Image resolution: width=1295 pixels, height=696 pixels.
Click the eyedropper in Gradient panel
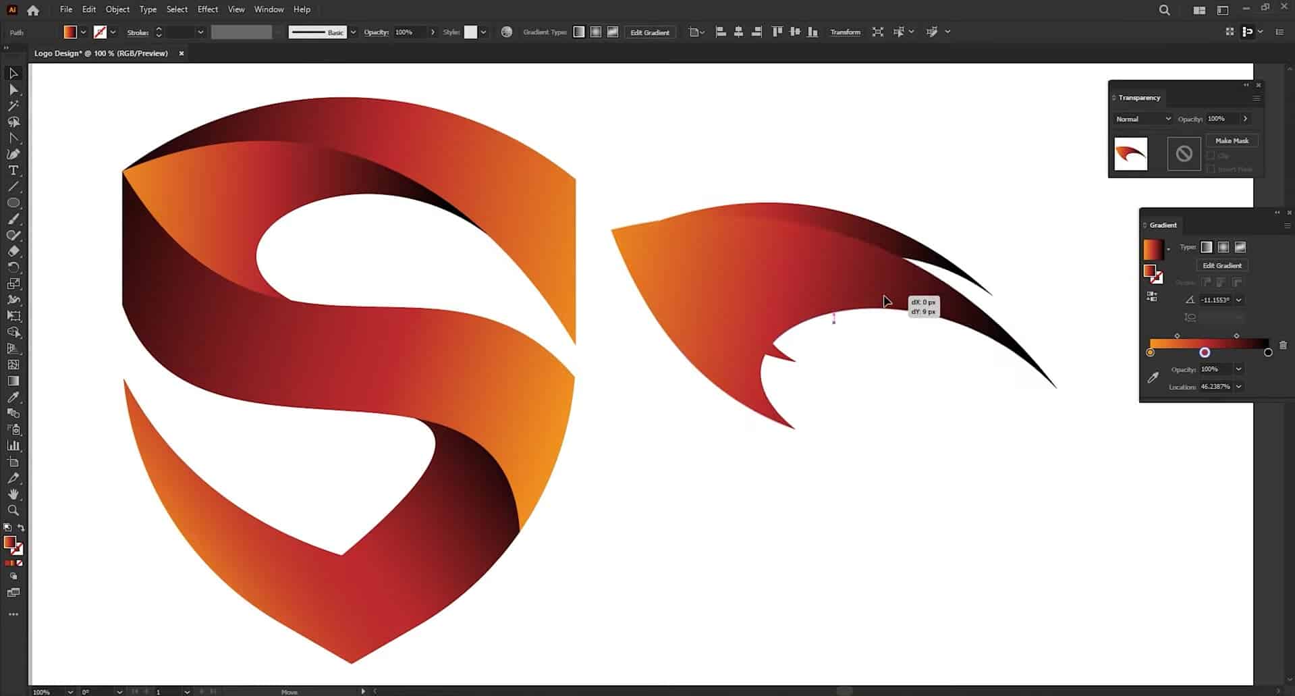click(1153, 378)
